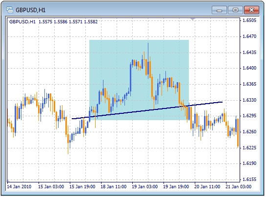Click the 1.6155 price scale label
This screenshot has width=266, height=197.
(249, 179)
